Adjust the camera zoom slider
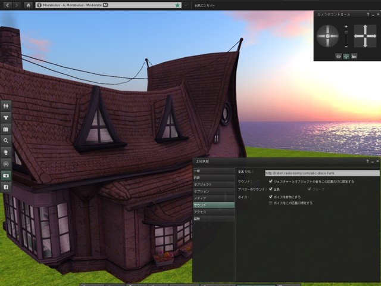Viewport: 381px width, 286px height. [x=346, y=36]
